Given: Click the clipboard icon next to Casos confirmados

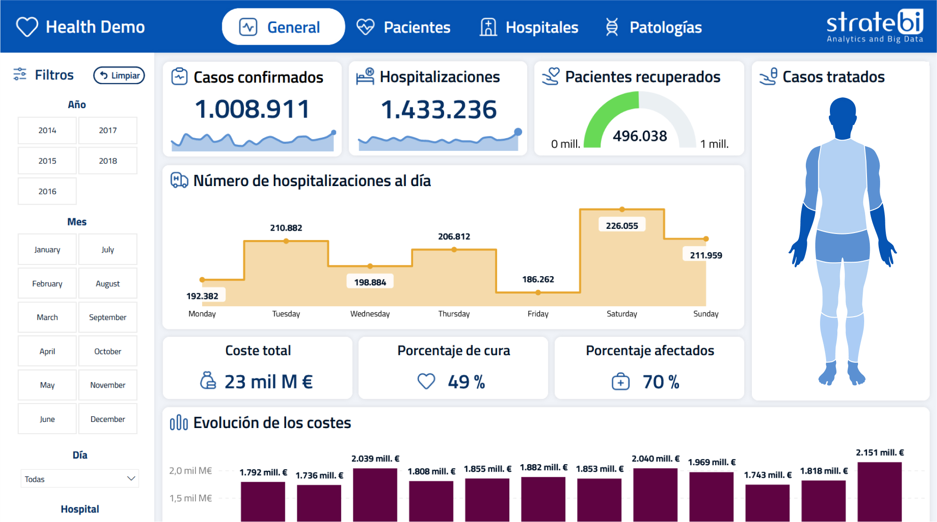Looking at the screenshot, I should [179, 77].
